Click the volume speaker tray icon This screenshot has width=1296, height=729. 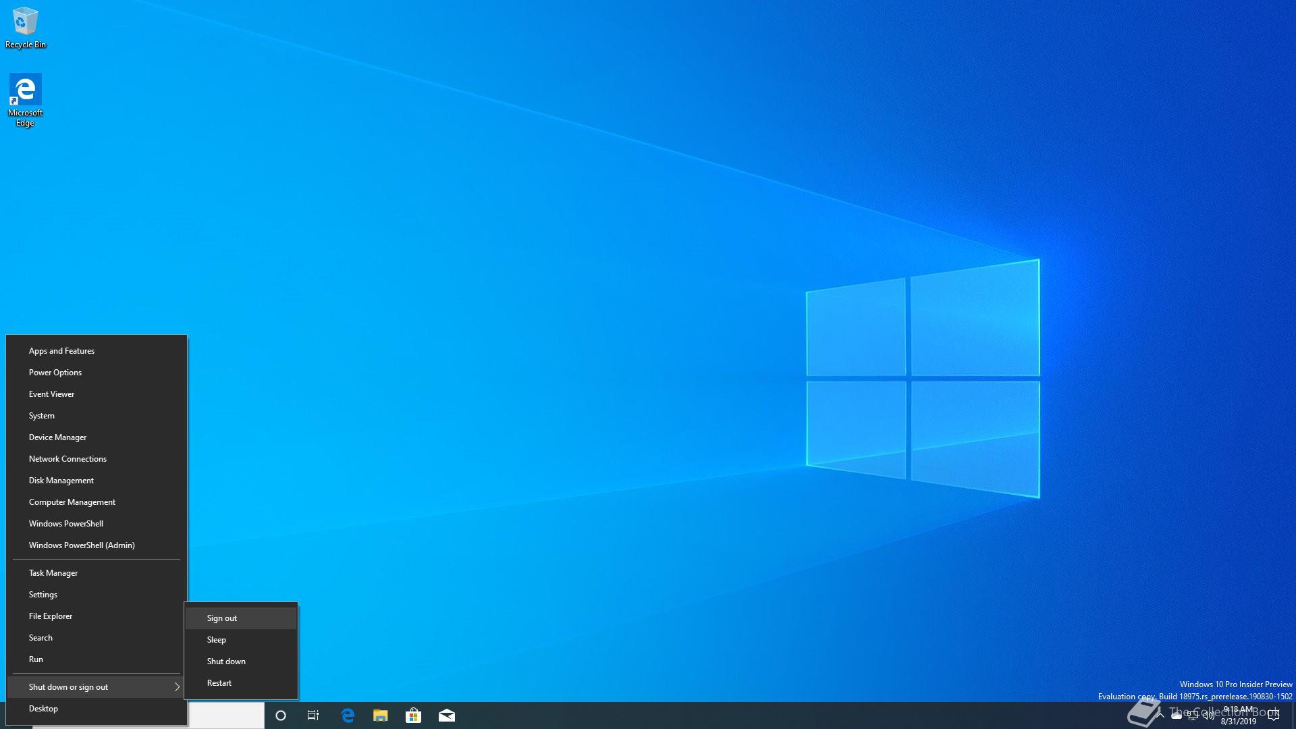1209,715
